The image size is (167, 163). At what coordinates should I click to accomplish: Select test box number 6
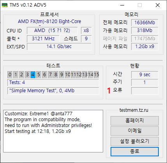[44, 75]
